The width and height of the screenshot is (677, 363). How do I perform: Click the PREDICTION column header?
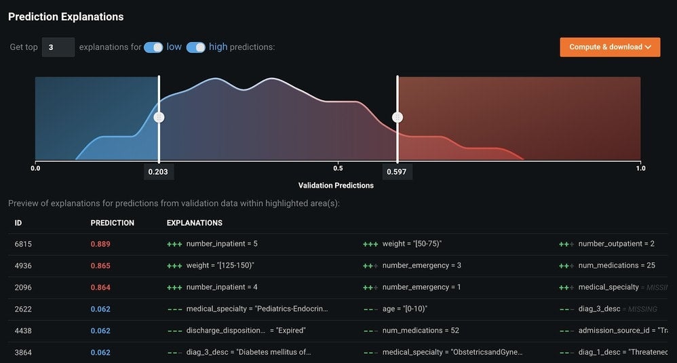click(112, 223)
